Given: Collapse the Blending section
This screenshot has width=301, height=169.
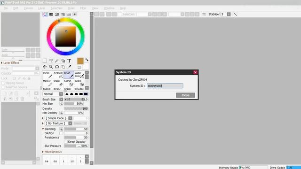Looking at the screenshot, I should (x=43, y=129).
